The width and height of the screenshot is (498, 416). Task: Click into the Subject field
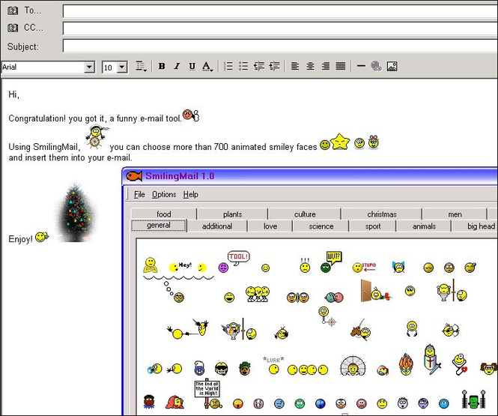pos(280,46)
